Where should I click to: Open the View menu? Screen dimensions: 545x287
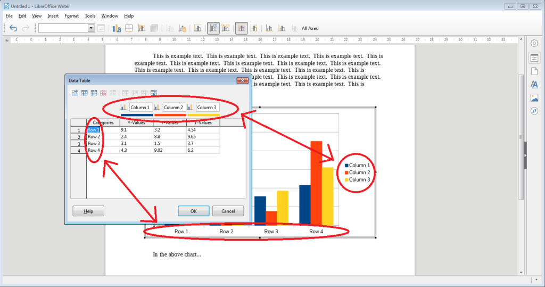(x=37, y=15)
